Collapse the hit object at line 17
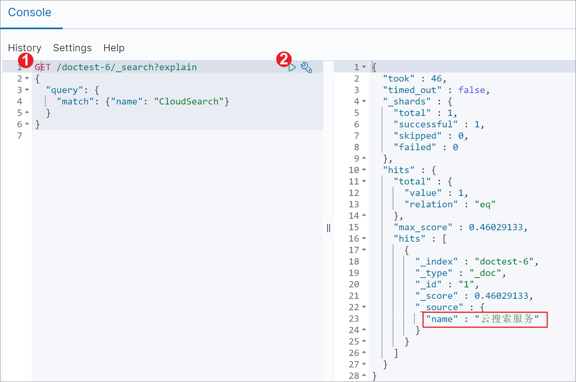This screenshot has width=576, height=382. pos(364,250)
